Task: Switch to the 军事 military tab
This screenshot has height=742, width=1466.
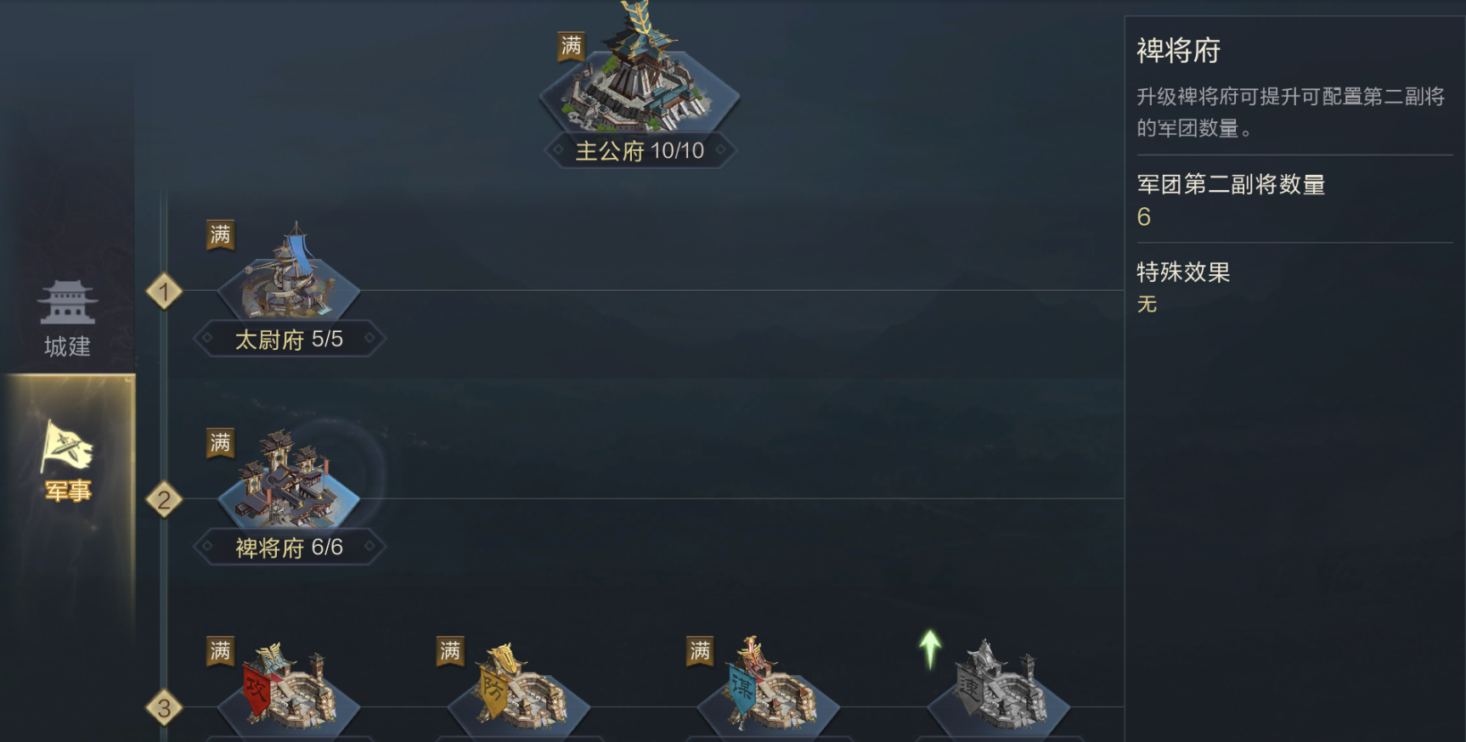Action: click(67, 461)
